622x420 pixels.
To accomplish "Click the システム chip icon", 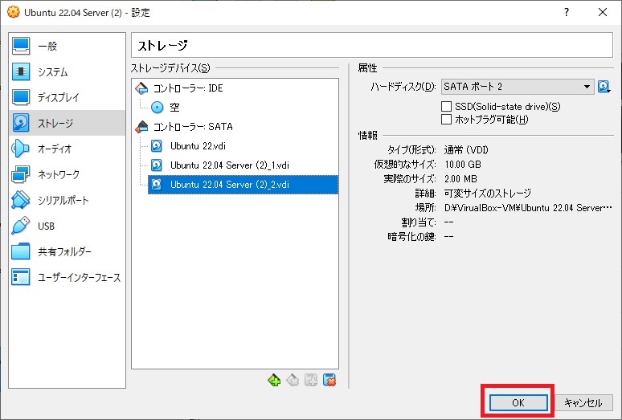I will pos(21,71).
